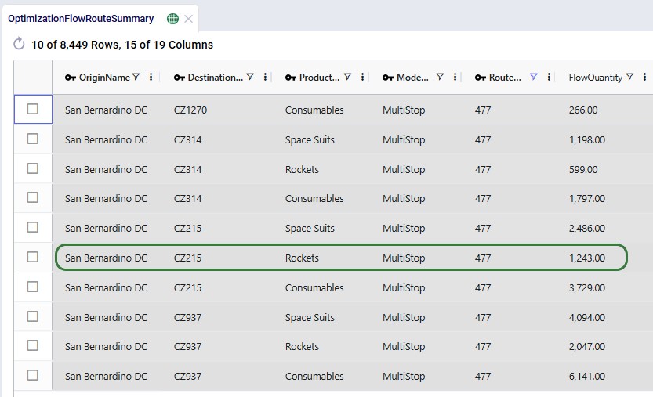Open OriginName column options menu

(151, 77)
